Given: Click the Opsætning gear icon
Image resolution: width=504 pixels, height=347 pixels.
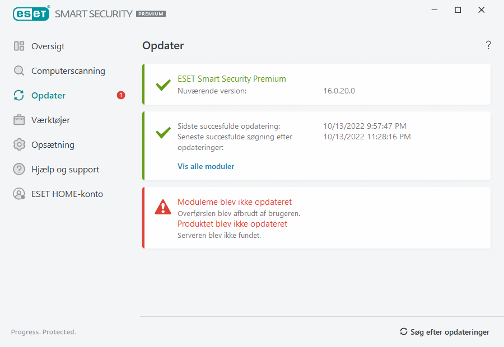Looking at the screenshot, I should point(19,145).
